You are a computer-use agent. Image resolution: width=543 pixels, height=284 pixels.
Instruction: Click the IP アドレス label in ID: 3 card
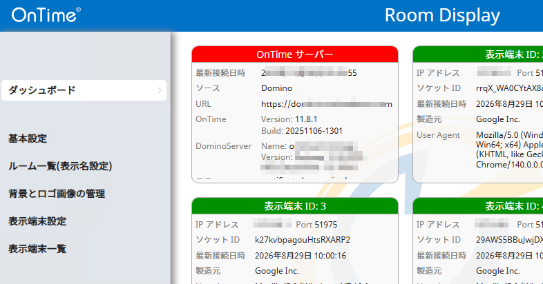pyautogui.click(x=217, y=225)
